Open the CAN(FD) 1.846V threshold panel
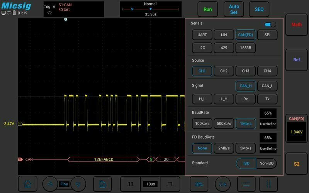This screenshot has height=193, width=309. tap(297, 129)
